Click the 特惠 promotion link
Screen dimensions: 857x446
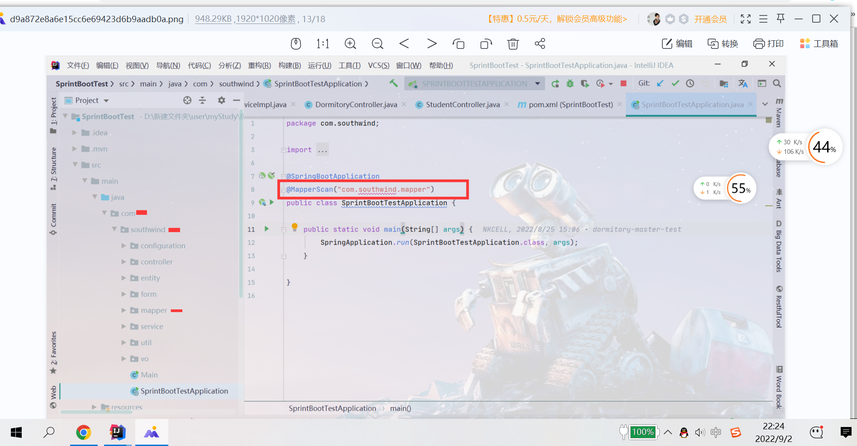pyautogui.click(x=557, y=19)
